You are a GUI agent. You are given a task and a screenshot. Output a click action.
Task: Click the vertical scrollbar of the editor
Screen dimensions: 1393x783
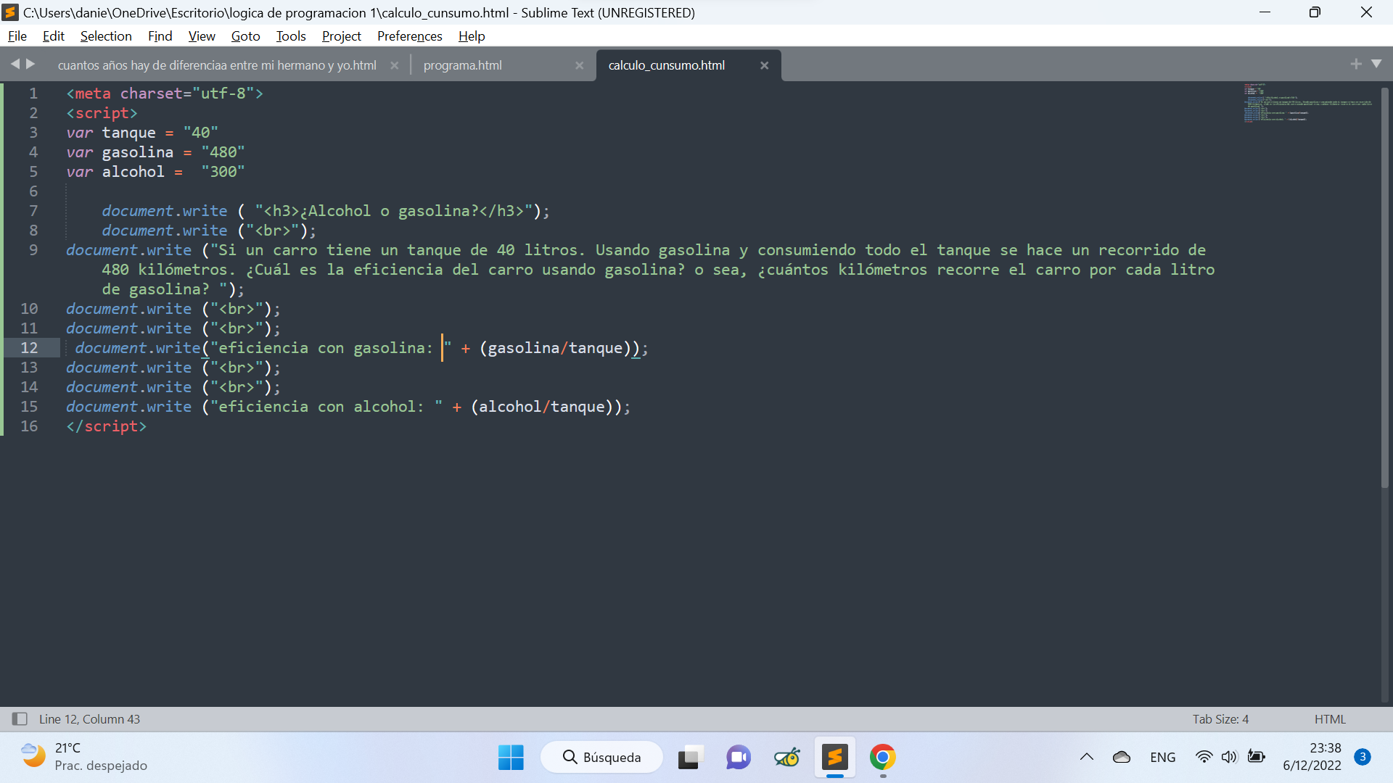tap(1384, 287)
